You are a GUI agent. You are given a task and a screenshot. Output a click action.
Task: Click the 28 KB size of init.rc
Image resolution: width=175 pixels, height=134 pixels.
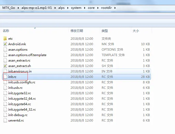pos(145,77)
